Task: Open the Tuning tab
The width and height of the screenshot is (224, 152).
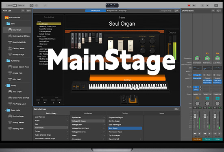Action: 125,113
